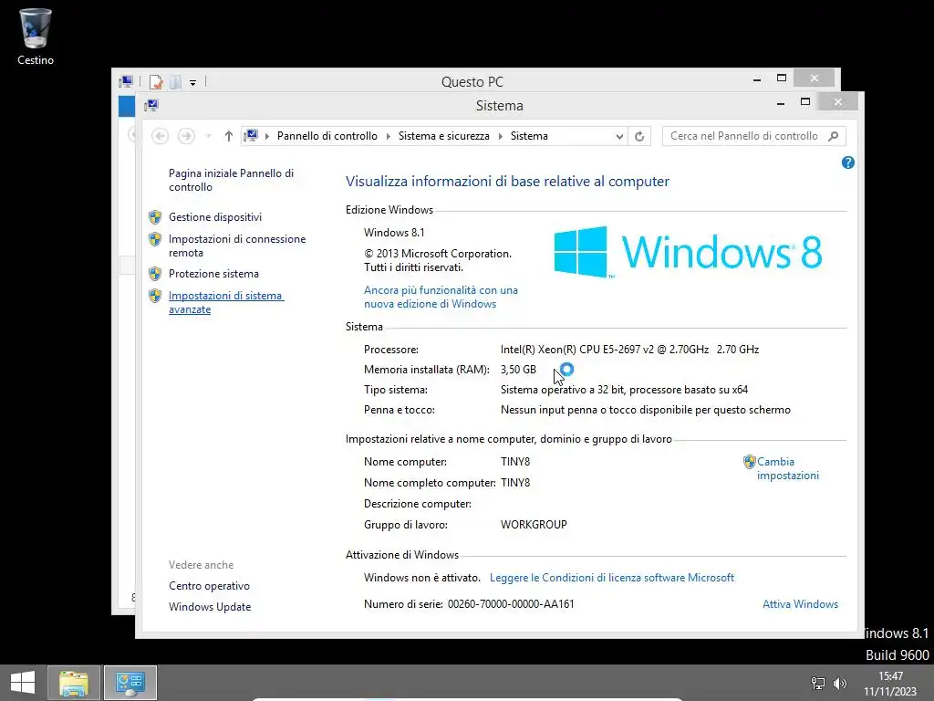Image resolution: width=934 pixels, height=701 pixels.
Task: Select the computer name 'TINY8' beside Nome computer
Action: [515, 461]
